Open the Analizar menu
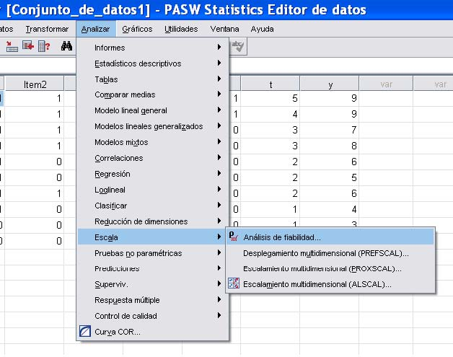The height and width of the screenshot is (357, 453). click(x=96, y=29)
